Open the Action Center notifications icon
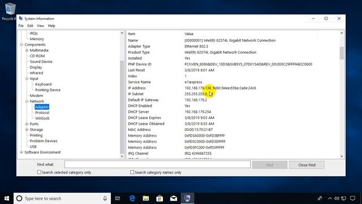The image size is (362, 204). [x=352, y=198]
